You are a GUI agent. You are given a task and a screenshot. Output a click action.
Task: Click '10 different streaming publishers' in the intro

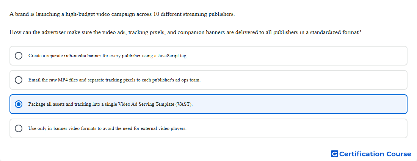(194, 14)
